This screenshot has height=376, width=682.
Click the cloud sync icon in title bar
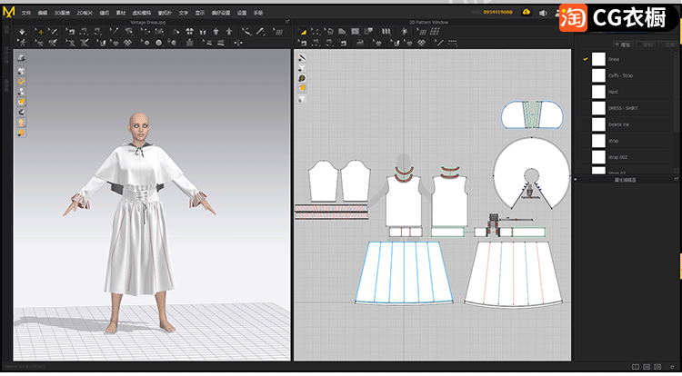point(526,13)
